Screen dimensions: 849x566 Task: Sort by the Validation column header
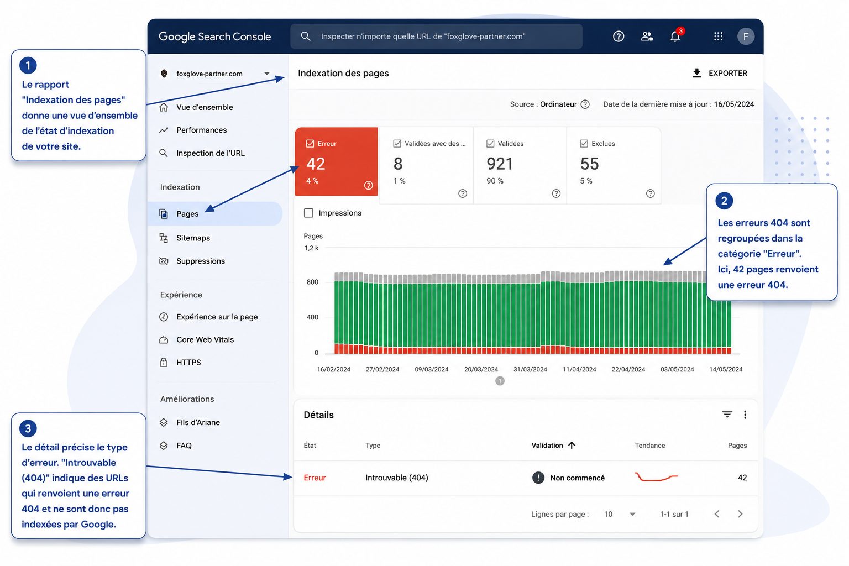point(553,446)
